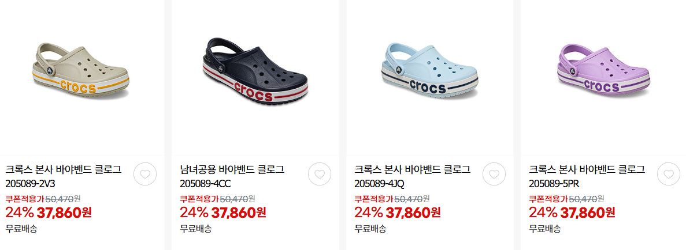Toggle wishlist heart for 205089-4CC clog

(x=320, y=174)
